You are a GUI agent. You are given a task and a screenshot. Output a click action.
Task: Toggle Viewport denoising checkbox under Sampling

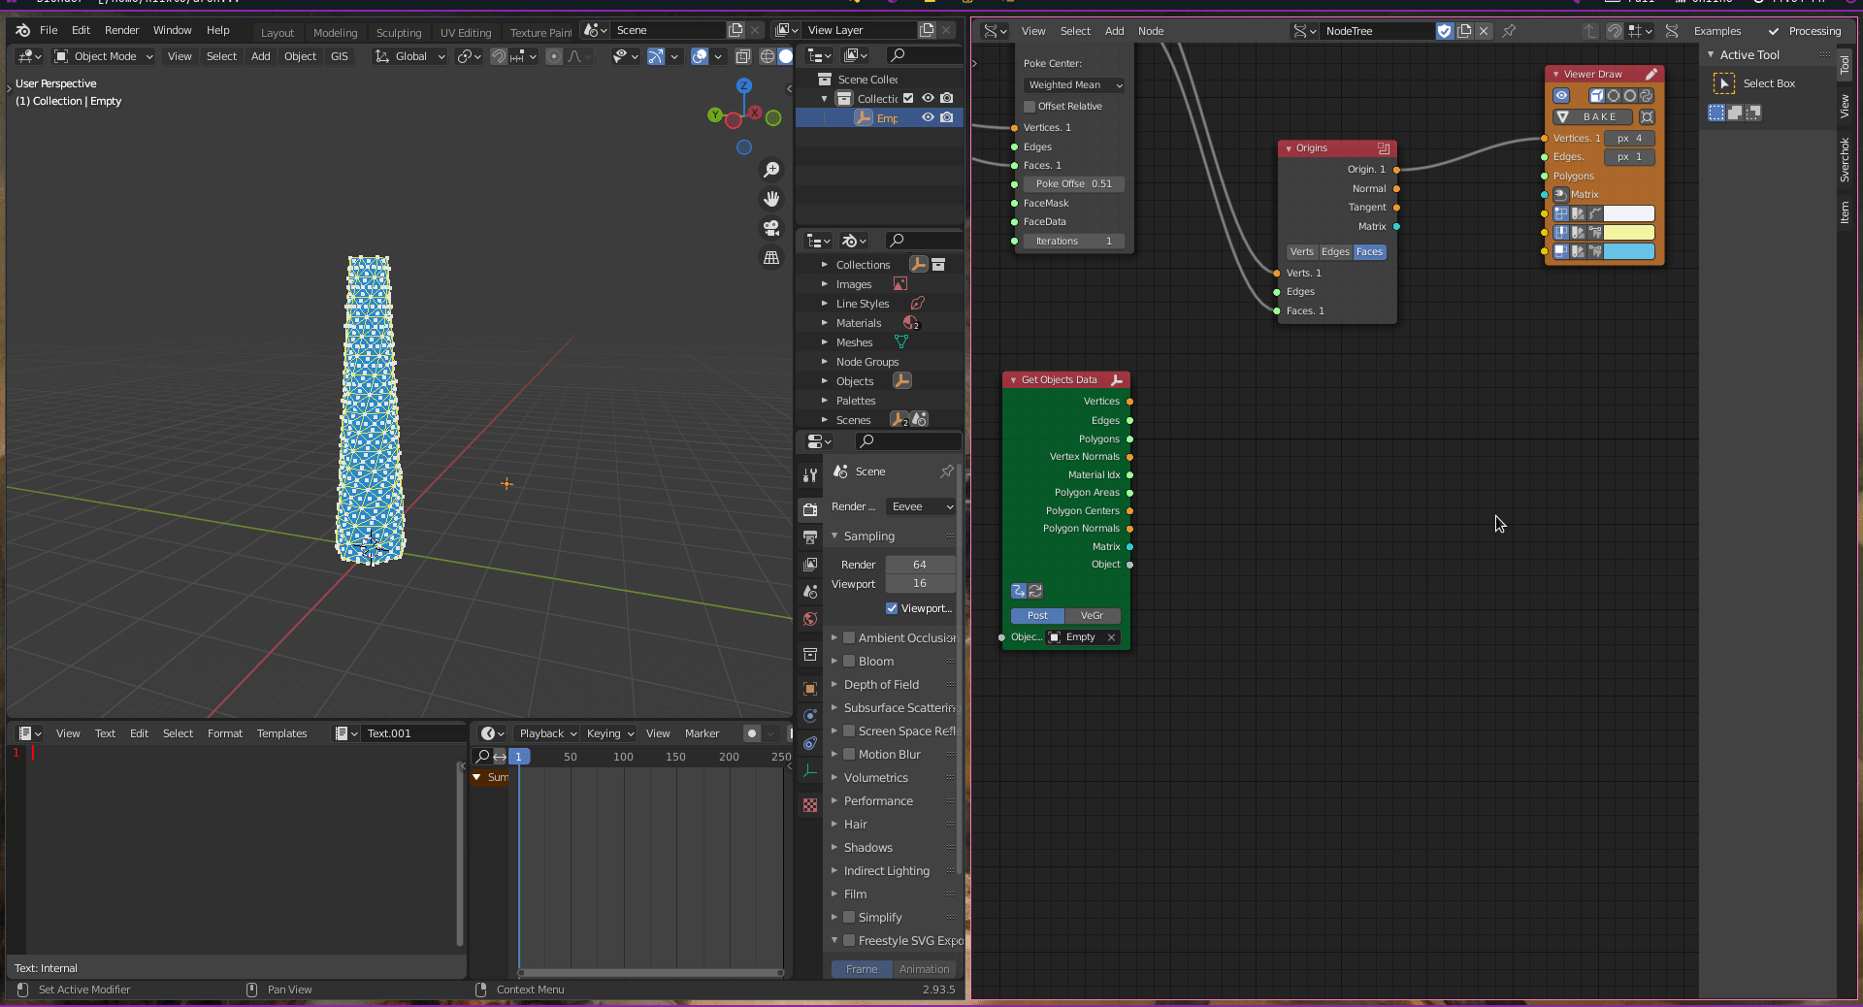coord(892,608)
